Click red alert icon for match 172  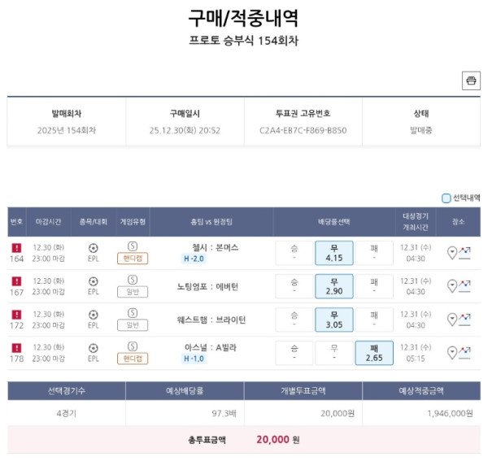[17, 314]
